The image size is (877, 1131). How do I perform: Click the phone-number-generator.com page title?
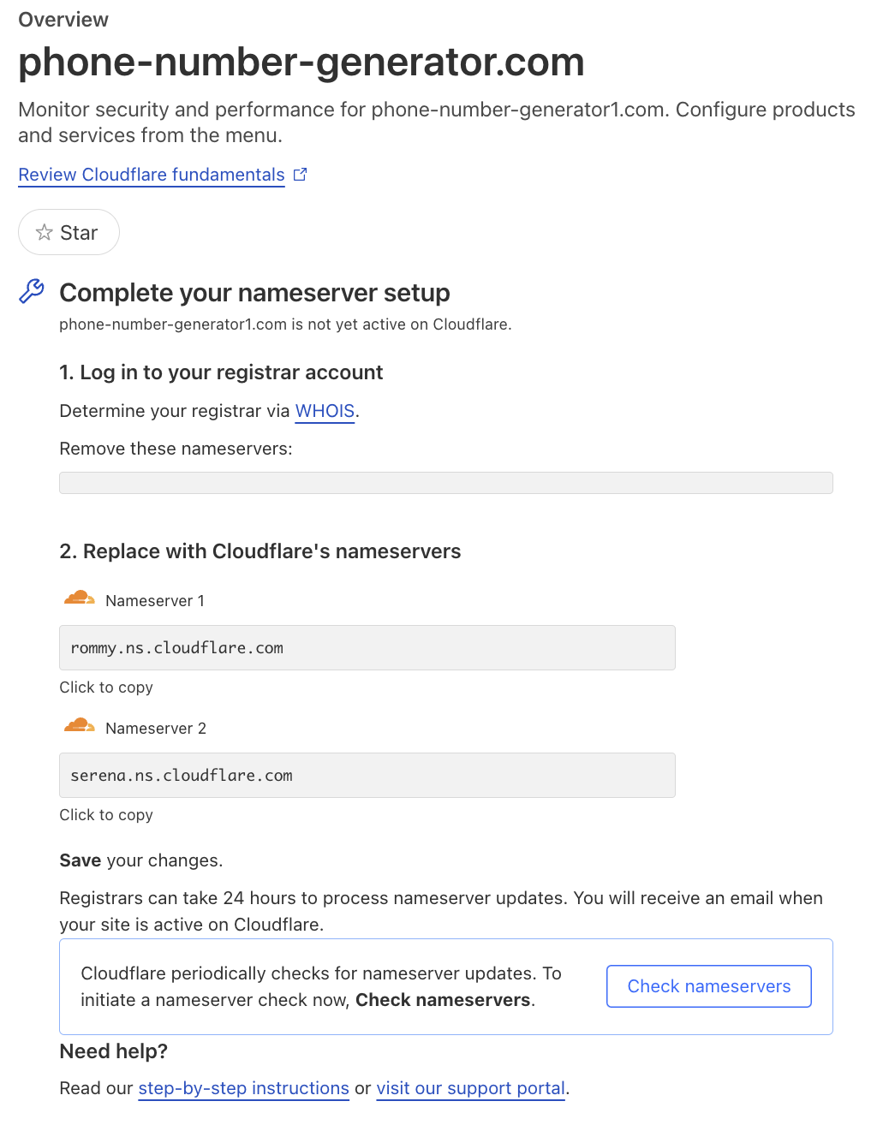301,63
